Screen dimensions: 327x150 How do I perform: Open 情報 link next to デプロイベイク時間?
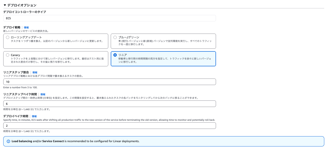[x=34, y=116]
